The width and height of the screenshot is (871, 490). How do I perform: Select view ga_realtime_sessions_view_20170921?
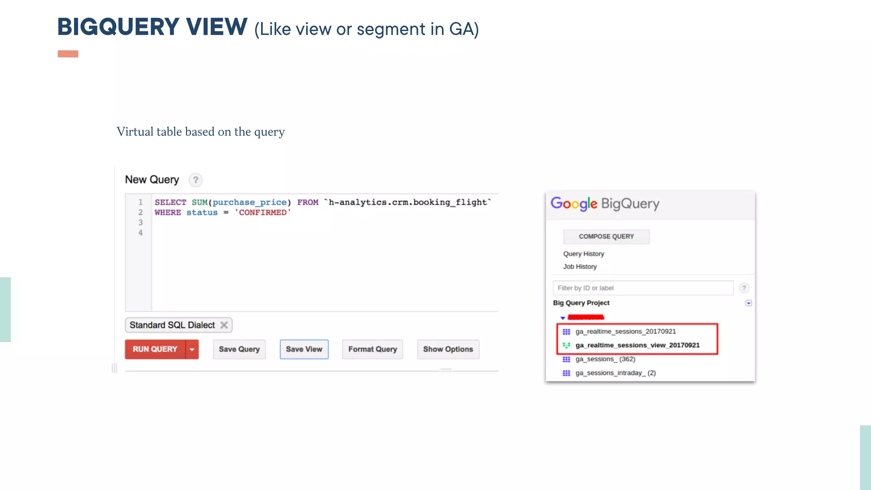tap(638, 345)
